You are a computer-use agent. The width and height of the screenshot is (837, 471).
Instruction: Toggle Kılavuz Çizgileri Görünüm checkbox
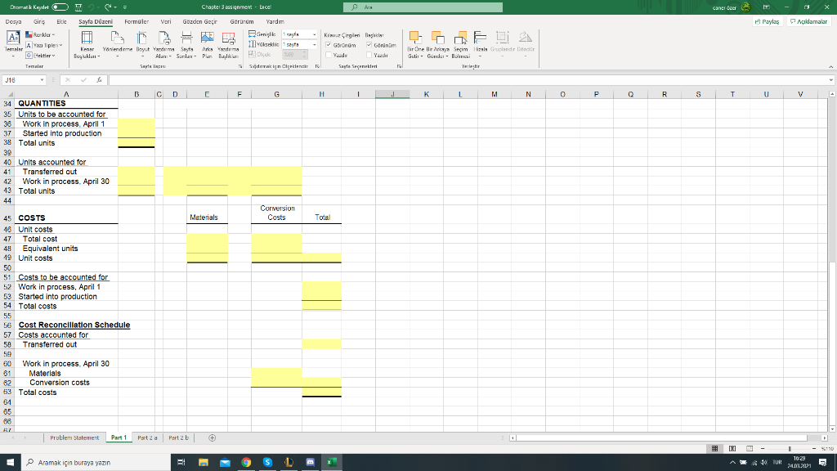pos(329,46)
